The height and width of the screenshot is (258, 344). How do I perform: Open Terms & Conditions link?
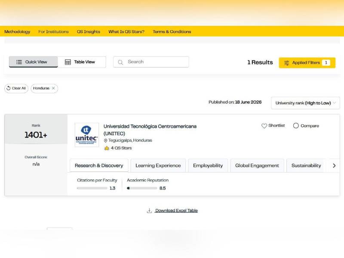pos(172,31)
